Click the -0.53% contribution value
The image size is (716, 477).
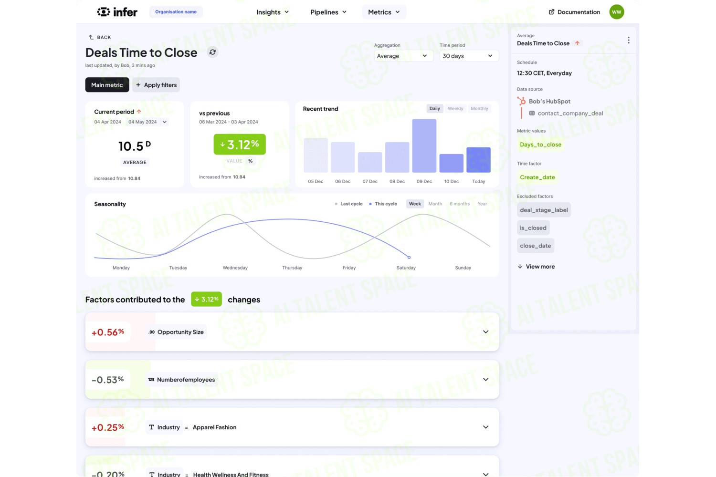[108, 380]
